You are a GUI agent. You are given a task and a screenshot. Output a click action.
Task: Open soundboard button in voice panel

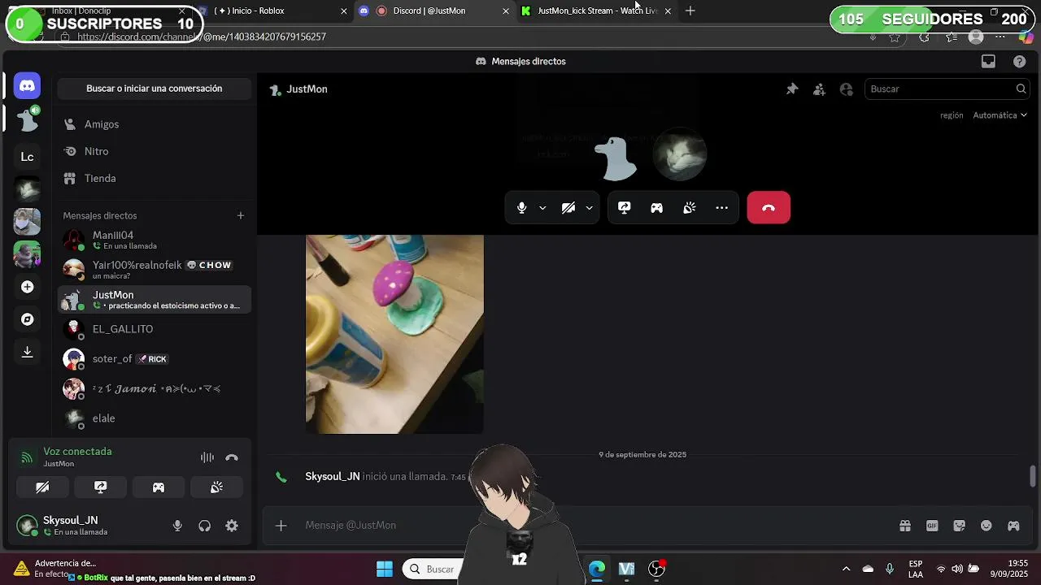[x=216, y=487]
